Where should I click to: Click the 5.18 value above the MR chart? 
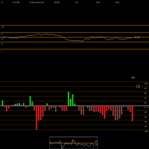point(138,86)
